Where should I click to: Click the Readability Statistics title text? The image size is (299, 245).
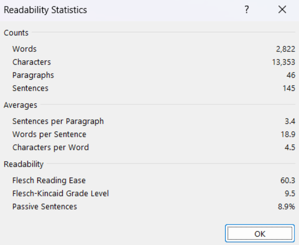(x=45, y=10)
